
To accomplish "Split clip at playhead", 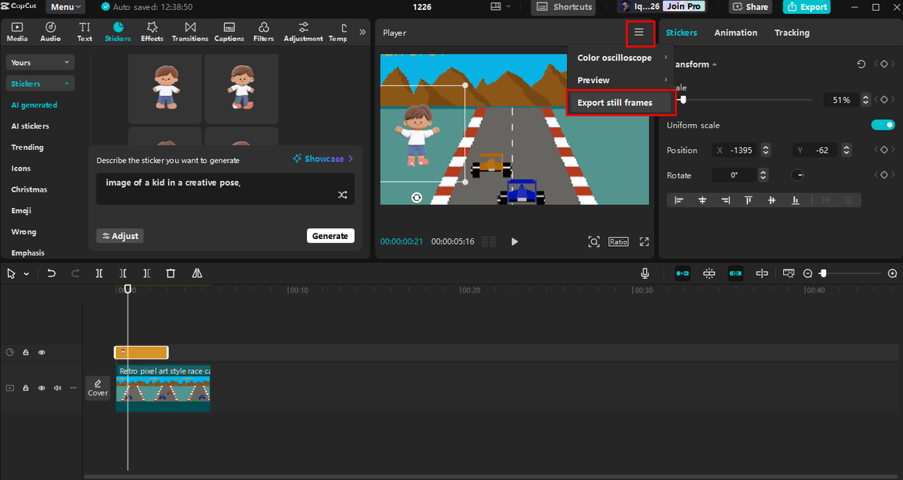I will tap(99, 273).
